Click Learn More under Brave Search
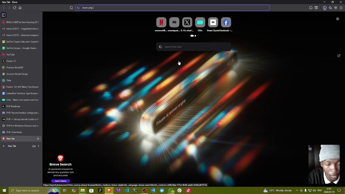 (x=60, y=181)
